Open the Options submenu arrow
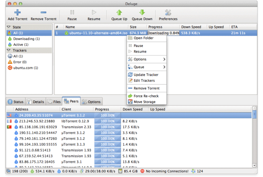The width and height of the screenshot is (263, 177). point(164,59)
